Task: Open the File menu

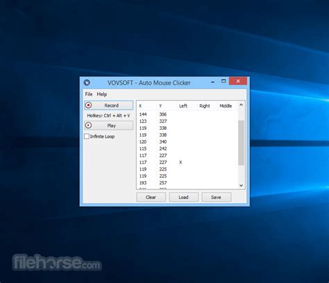Action: click(x=89, y=94)
